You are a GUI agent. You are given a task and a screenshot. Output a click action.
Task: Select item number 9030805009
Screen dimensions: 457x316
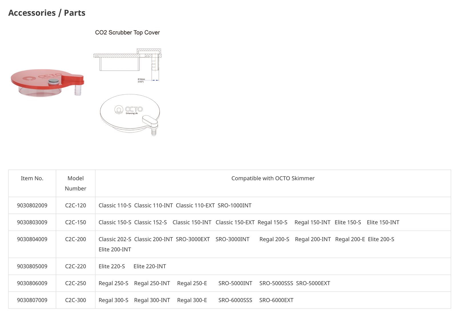(x=32, y=266)
